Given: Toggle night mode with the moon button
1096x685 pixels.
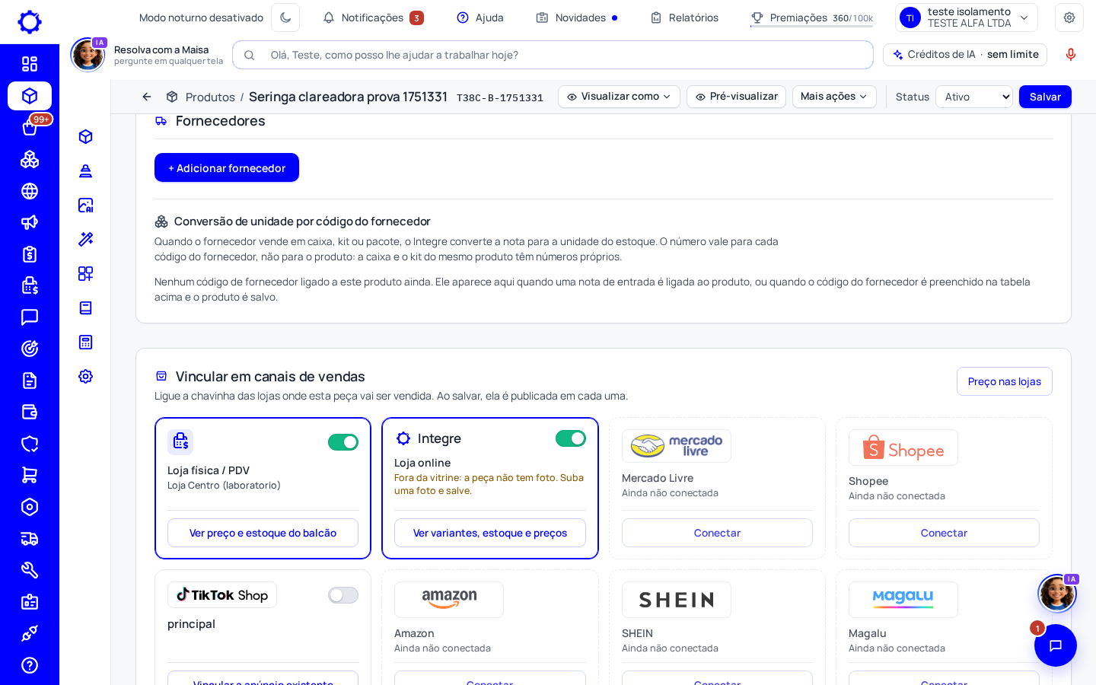Looking at the screenshot, I should 285,18.
